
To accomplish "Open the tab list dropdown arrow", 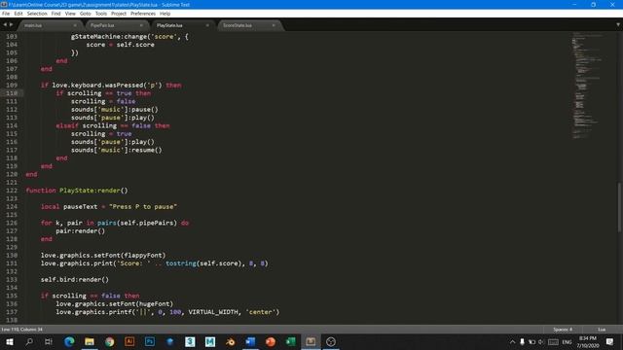I will coord(618,24).
